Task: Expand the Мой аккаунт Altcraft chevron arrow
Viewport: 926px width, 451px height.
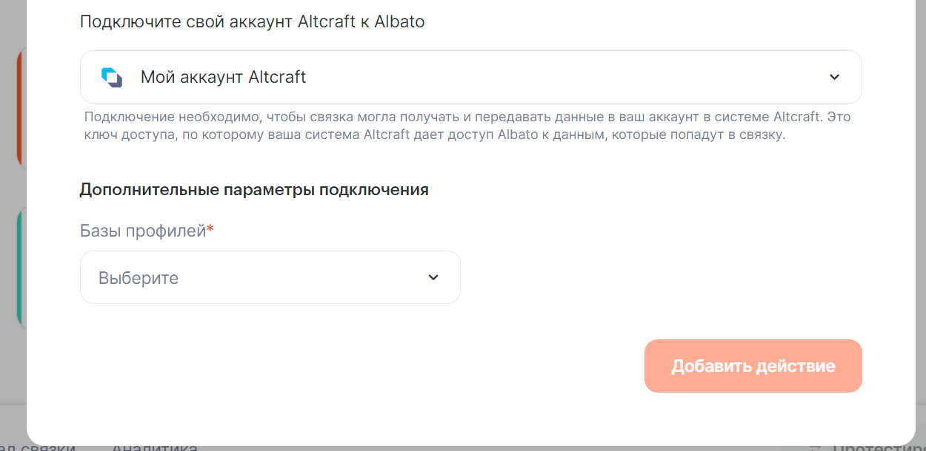Action: 834,77
